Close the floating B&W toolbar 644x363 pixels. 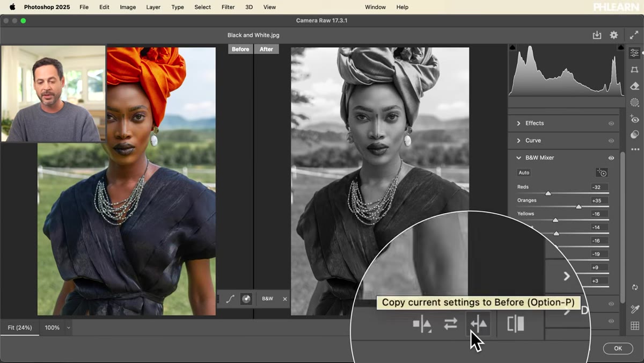click(285, 299)
